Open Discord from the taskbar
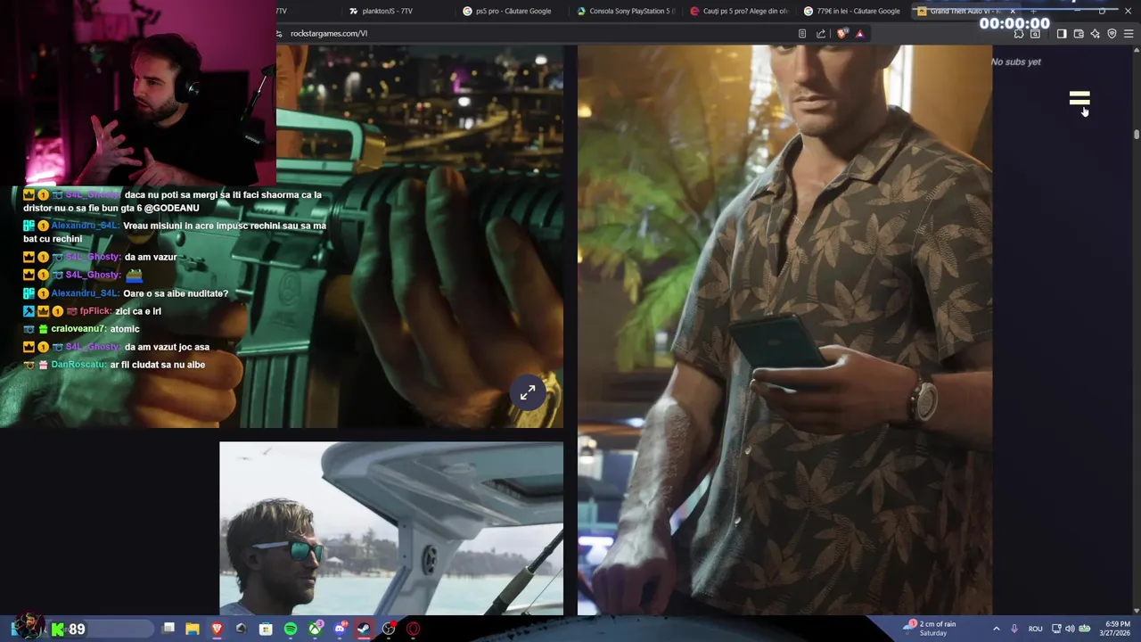Image resolution: width=1141 pixels, height=642 pixels. [340, 629]
